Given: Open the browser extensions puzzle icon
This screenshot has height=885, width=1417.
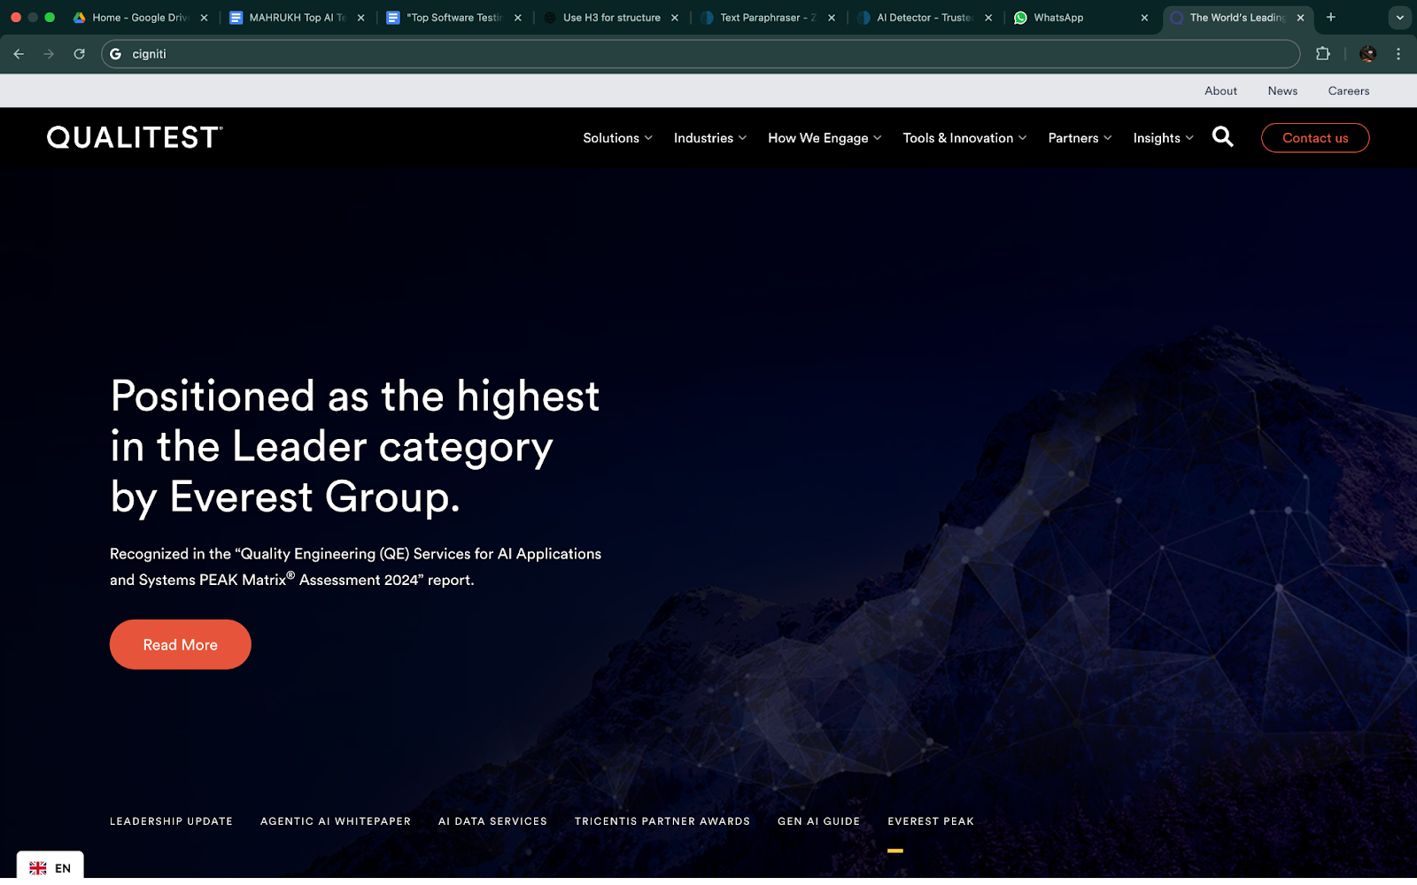Looking at the screenshot, I should click(x=1322, y=54).
